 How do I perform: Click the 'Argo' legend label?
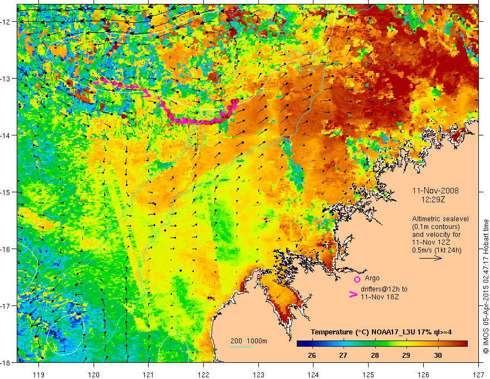click(x=372, y=278)
